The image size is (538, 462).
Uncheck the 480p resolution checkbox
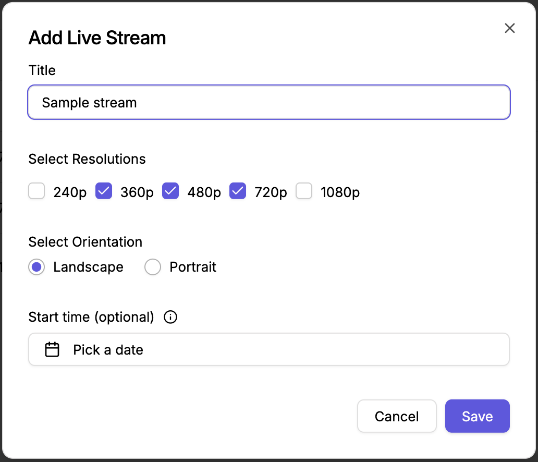170,191
